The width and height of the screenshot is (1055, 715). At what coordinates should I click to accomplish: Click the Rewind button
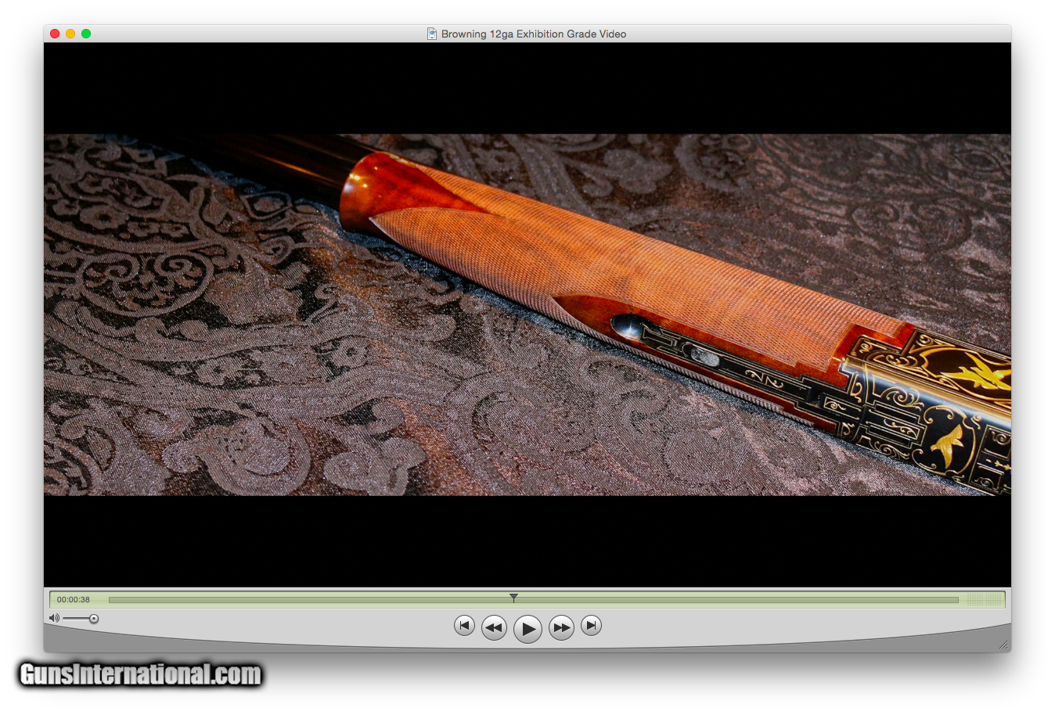pos(494,627)
